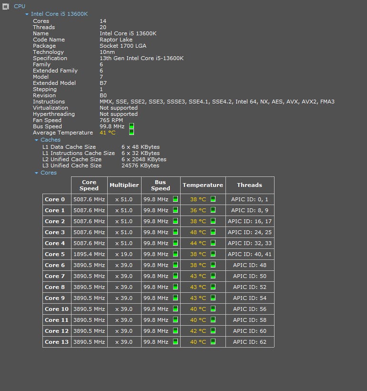Click Core 7 bus speed graph icon
The image size is (367, 391).
pos(175,276)
